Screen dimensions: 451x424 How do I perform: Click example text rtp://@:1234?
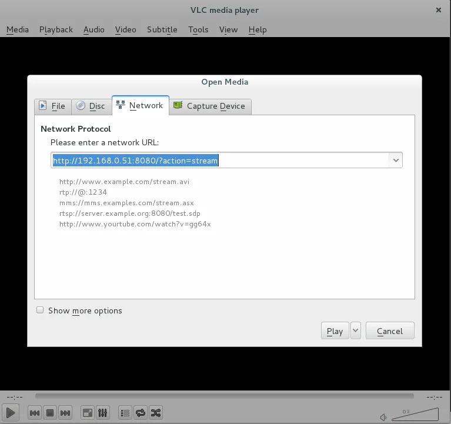pyautogui.click(x=83, y=192)
